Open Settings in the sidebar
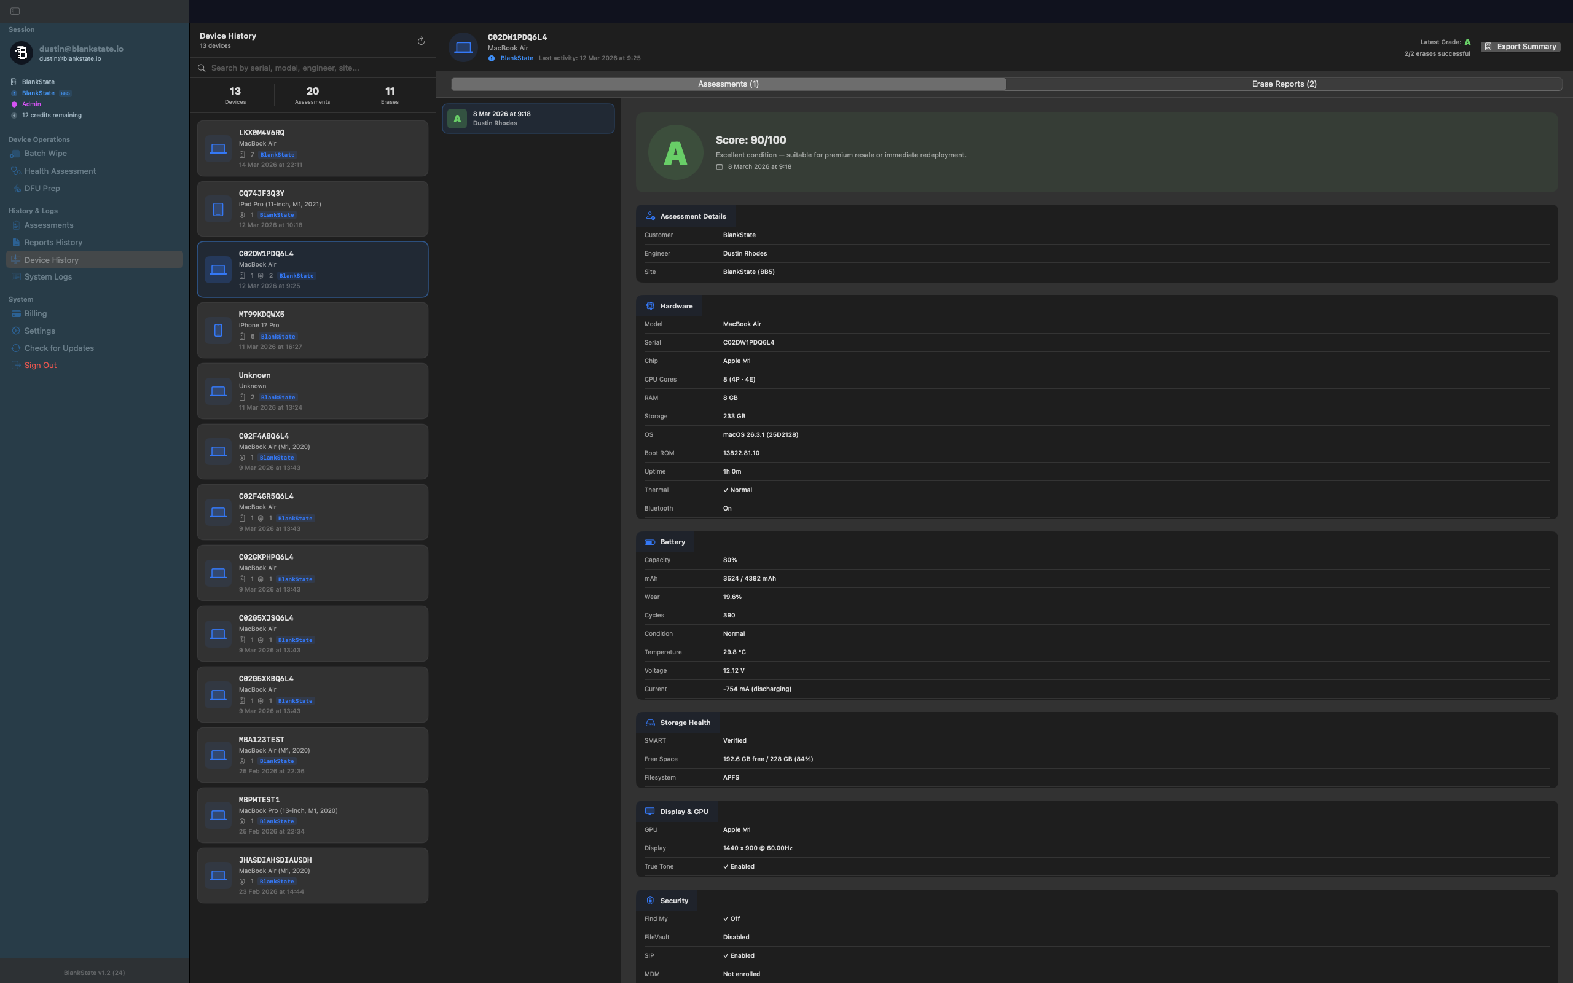Viewport: 1573px width, 983px height. coord(40,331)
